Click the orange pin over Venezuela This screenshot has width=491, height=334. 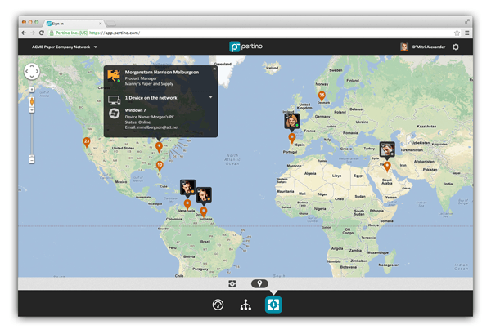click(x=187, y=204)
